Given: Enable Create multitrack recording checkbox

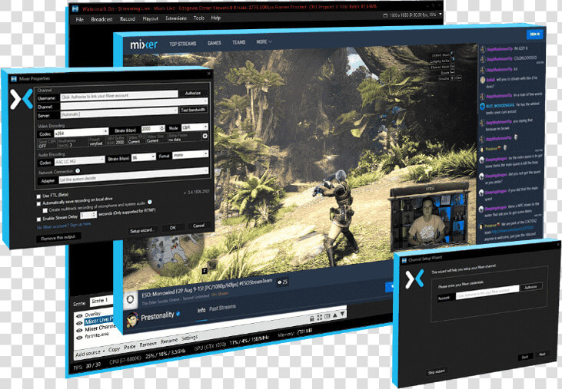Looking at the screenshot, I should coord(45,210).
